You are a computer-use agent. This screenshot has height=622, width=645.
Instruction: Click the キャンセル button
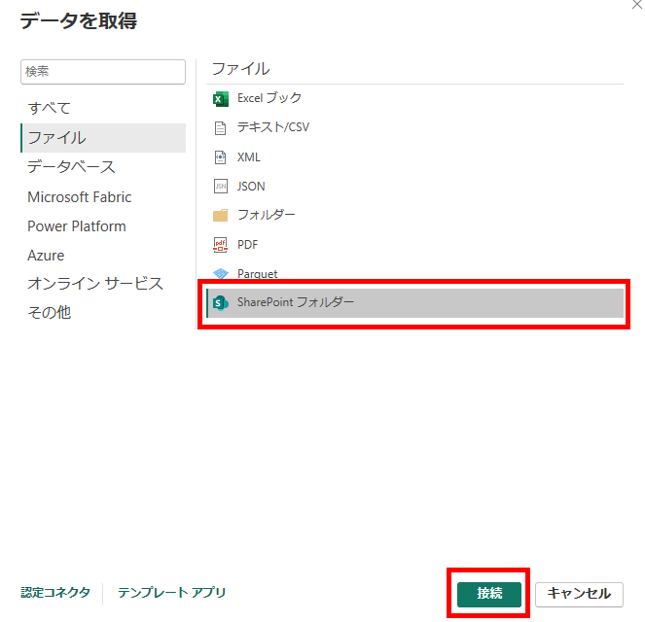click(579, 594)
